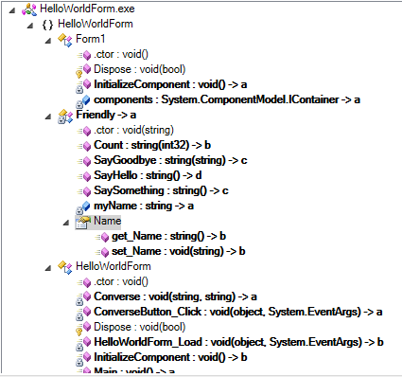Select Converse : void(string, string) -> a
Viewport: 402px width, 377px height.
pos(175,296)
